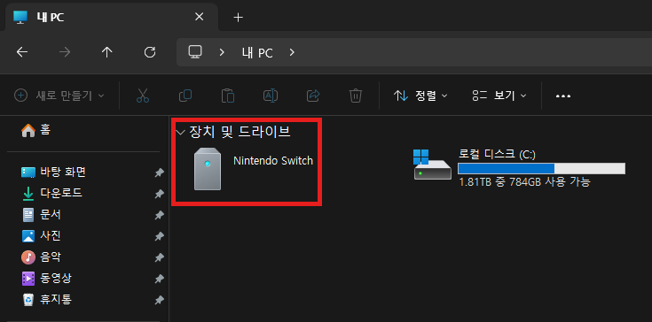This screenshot has width=652, height=322.
Task: Open 음악 folder in the sidebar
Action: pos(41,257)
